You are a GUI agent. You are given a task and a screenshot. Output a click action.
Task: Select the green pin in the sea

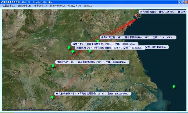(174, 87)
